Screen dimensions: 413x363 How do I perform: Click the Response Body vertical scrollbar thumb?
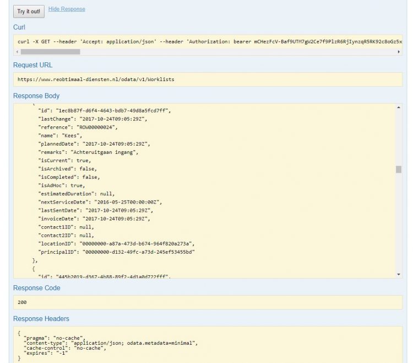pyautogui.click(x=399, y=169)
